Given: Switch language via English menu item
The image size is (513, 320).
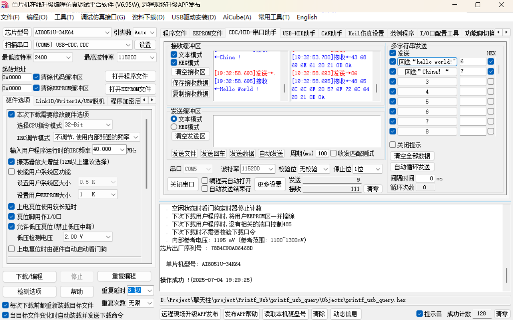Looking at the screenshot, I should pos(307,17).
